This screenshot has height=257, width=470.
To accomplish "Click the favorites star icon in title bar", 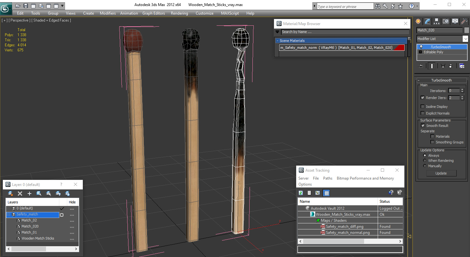I will coord(401,6).
